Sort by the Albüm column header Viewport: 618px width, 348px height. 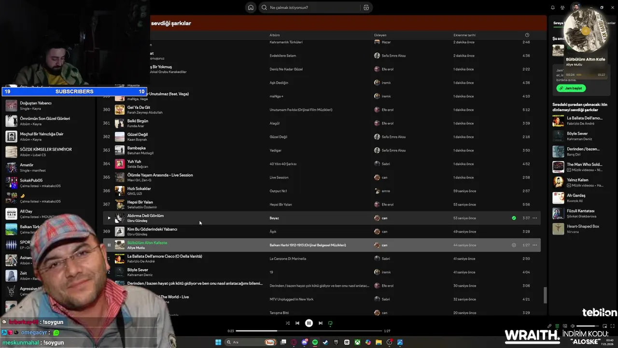click(275, 35)
